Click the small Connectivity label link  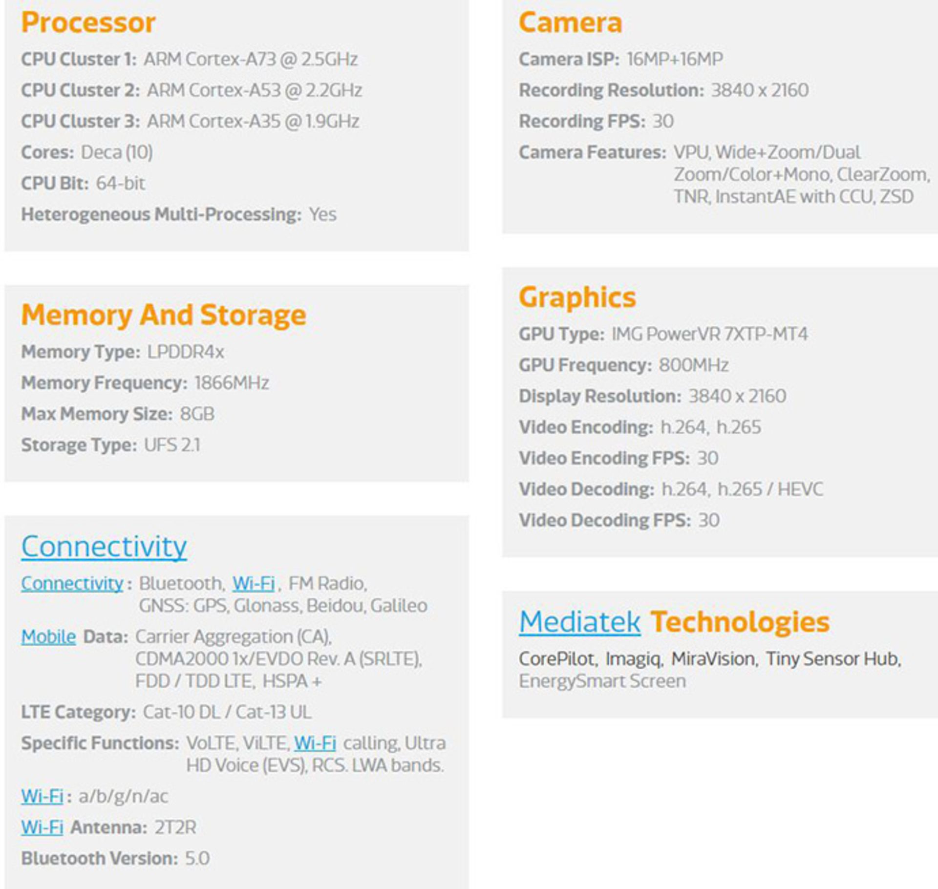[x=72, y=583]
